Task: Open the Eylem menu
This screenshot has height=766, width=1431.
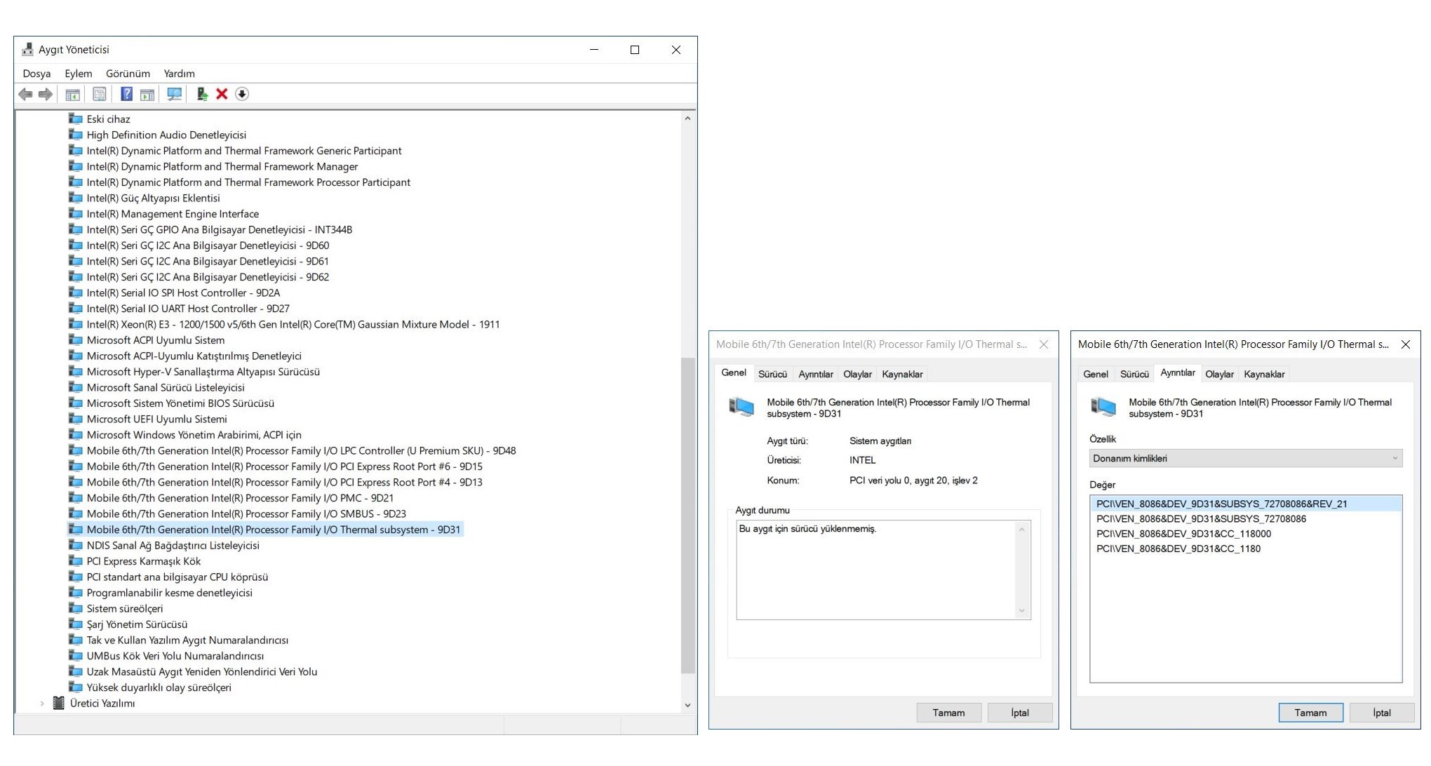Action: pyautogui.click(x=78, y=74)
